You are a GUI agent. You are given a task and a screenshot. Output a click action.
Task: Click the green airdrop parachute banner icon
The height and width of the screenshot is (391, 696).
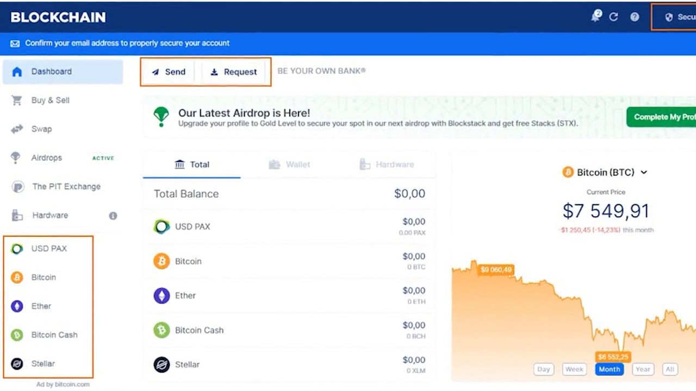click(x=161, y=117)
